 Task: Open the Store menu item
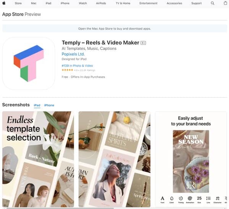(x=18, y=3)
